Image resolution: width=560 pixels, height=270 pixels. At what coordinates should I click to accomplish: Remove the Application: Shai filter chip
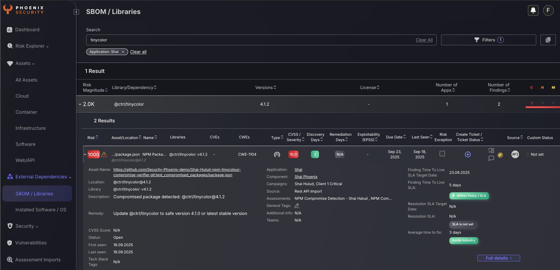[x=123, y=52]
